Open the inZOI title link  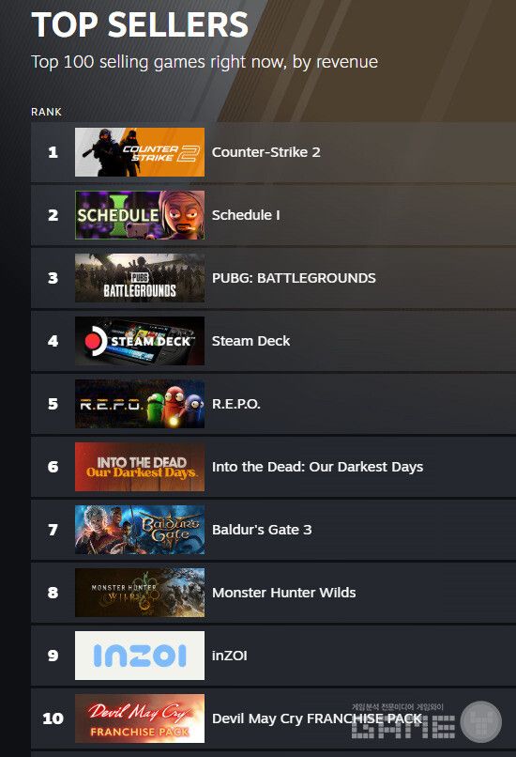(x=229, y=656)
